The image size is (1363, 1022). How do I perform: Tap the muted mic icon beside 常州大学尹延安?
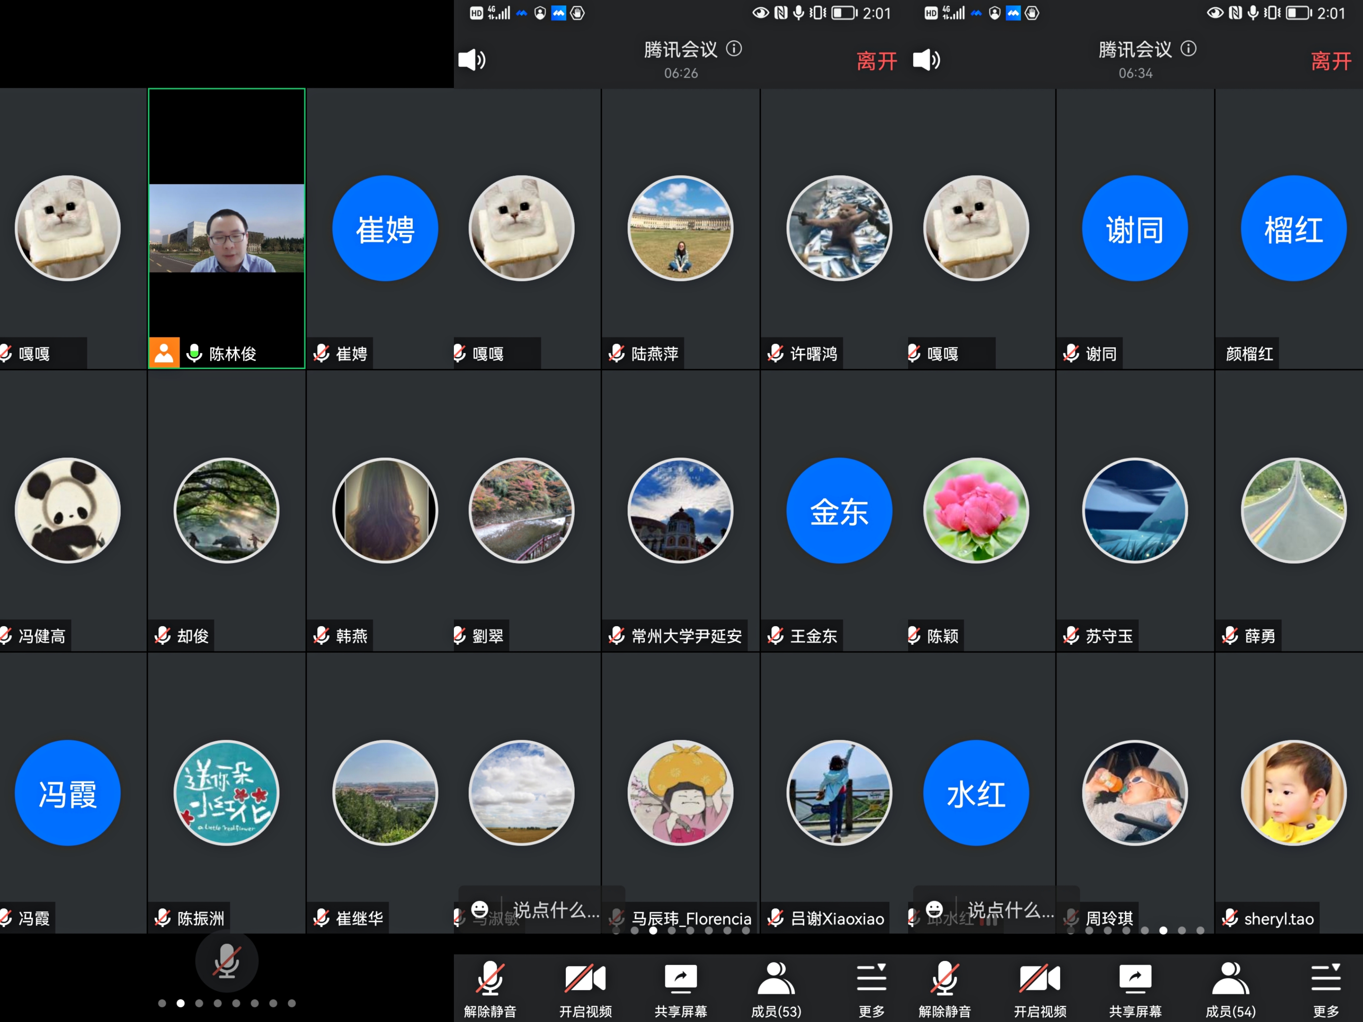[x=617, y=635]
